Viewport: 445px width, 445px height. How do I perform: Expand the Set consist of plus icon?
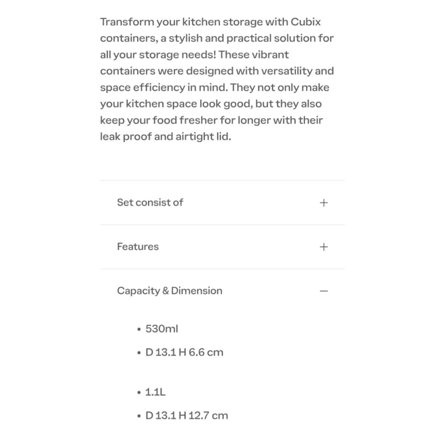(323, 203)
